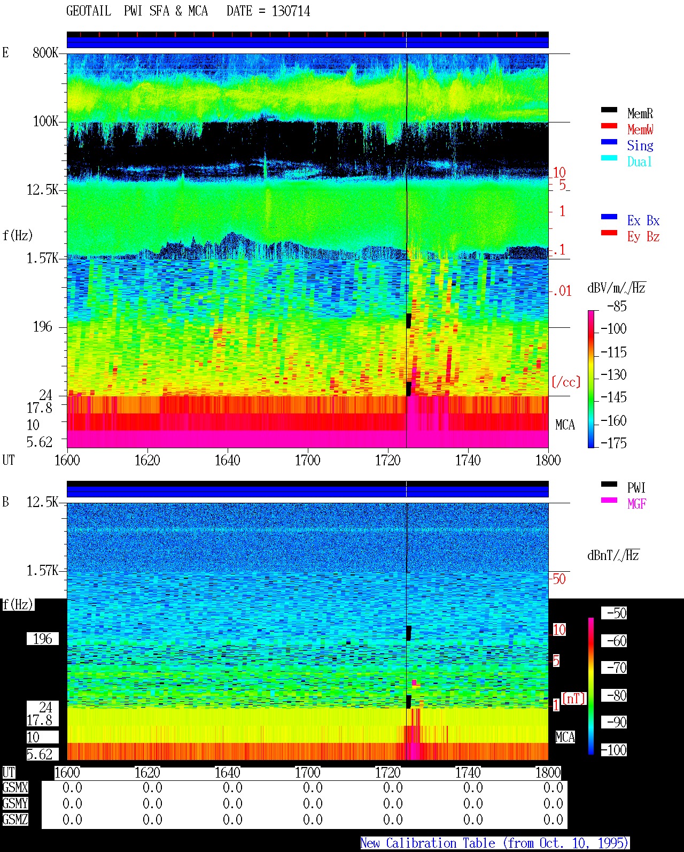Click GSMY value 0.0 under 1700
Image resolution: width=684 pixels, height=852 pixels.
click(313, 803)
